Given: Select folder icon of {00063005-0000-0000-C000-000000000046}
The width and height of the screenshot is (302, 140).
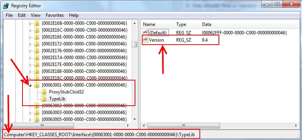Looking at the screenshot, I should click(37, 119).
